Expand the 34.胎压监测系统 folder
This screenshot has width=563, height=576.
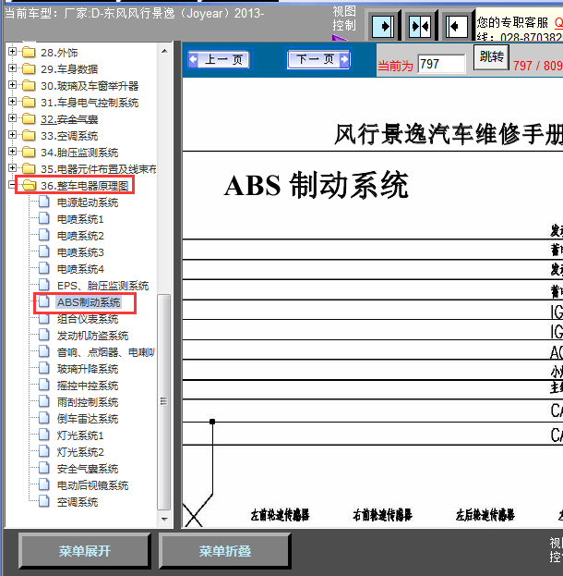[12, 152]
